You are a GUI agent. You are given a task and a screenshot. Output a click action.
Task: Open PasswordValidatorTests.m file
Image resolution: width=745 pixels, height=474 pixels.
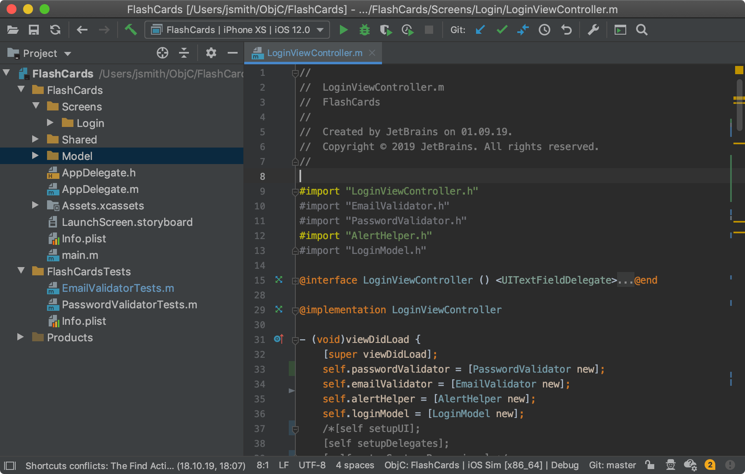(130, 305)
